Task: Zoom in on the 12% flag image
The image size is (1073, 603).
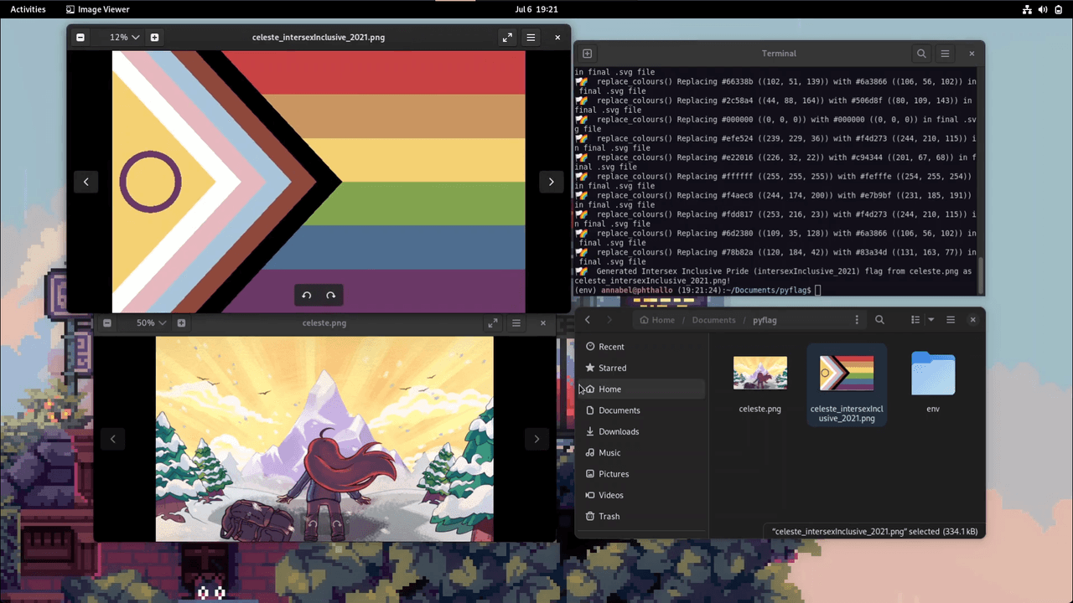Action: 154,38
